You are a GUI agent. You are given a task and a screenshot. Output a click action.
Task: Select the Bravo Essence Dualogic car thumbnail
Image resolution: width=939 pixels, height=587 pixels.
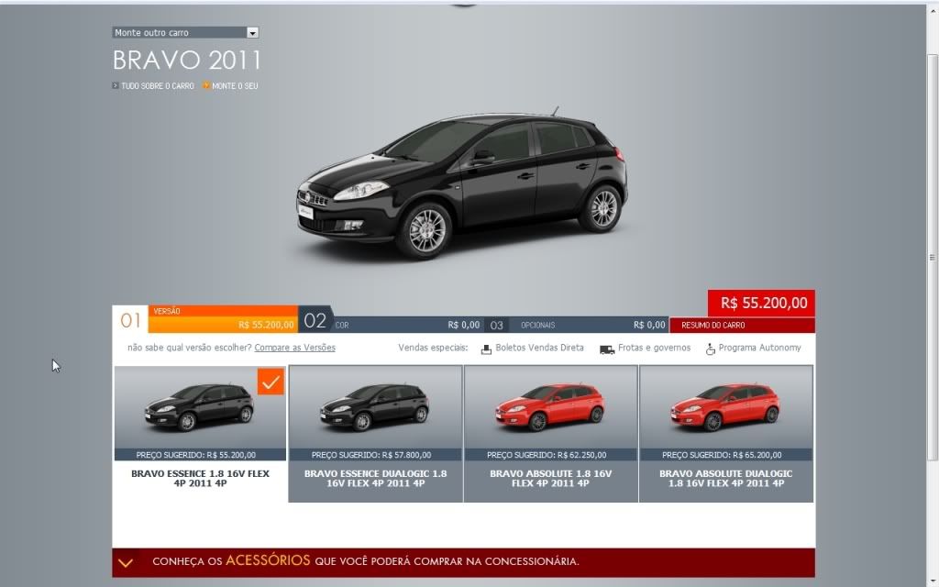pos(374,407)
